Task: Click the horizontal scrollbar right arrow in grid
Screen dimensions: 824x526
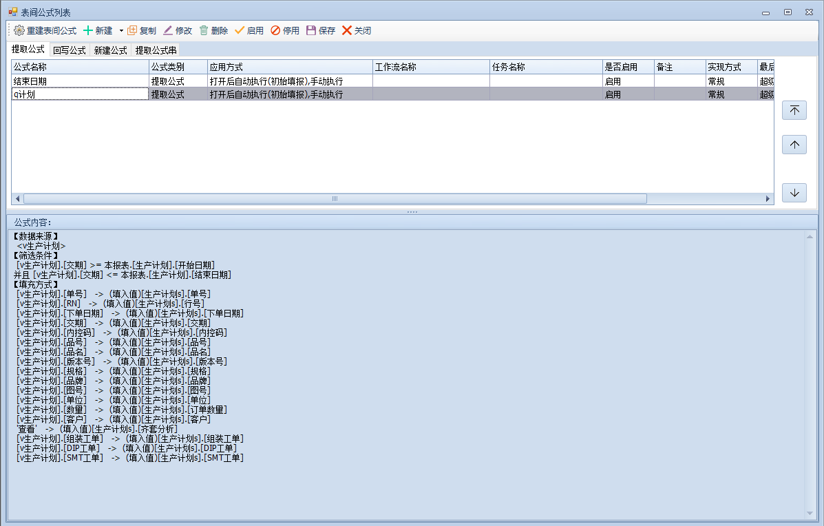Action: point(769,199)
